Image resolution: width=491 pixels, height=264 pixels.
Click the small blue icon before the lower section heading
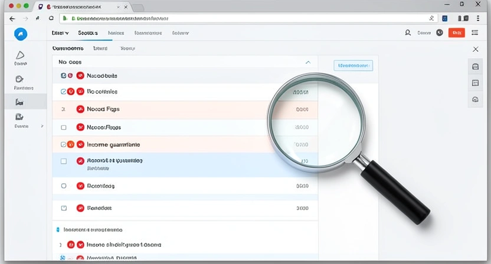(x=58, y=230)
